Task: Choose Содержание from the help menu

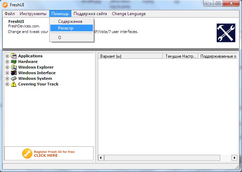Action: pos(72,21)
